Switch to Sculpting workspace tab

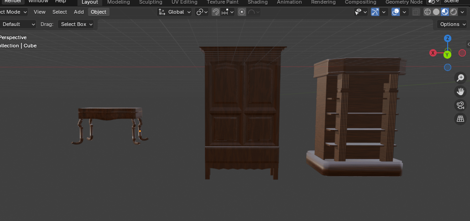tap(151, 2)
